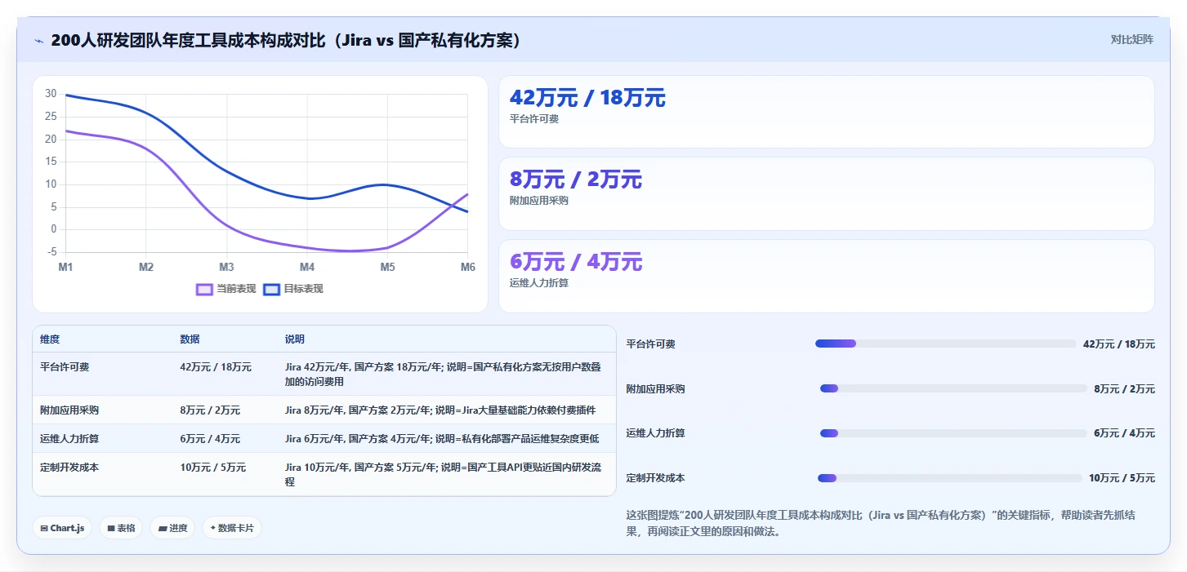Click the y-axis value 30
The width and height of the screenshot is (1187, 572).
(x=51, y=94)
